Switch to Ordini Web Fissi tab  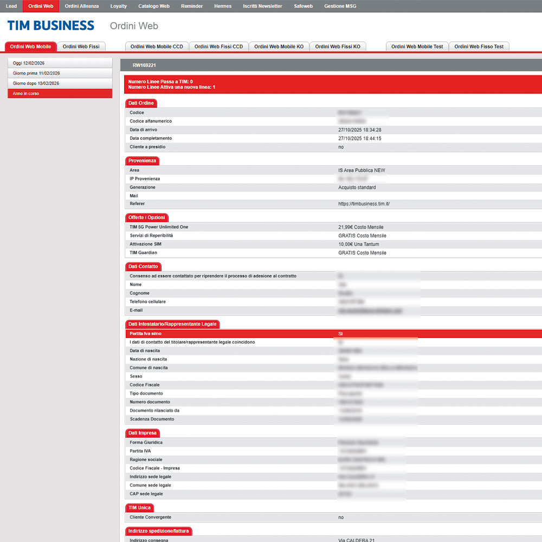click(x=82, y=47)
